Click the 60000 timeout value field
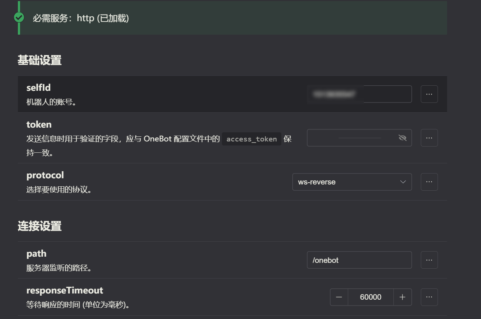Screen dimensions: 481x319 pos(370,297)
